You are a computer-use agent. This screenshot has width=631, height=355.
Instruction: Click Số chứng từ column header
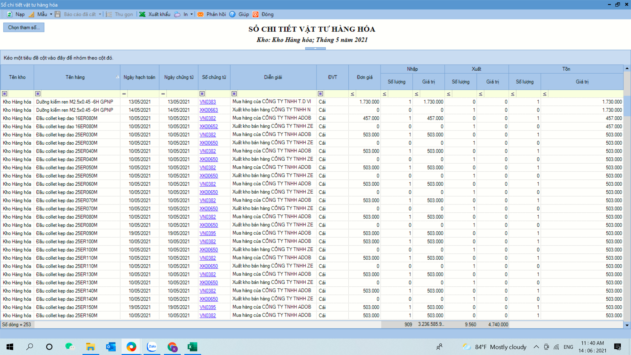[214, 77]
